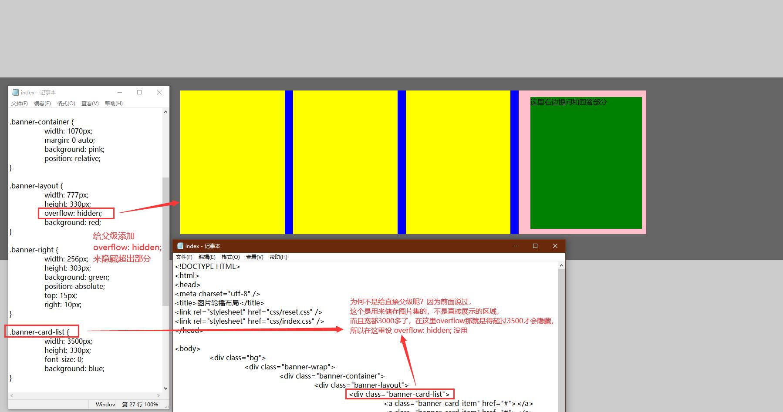Open 编辑(E) menu in CSS Notepad window
Screen dimensions: 783x412
[x=42, y=104]
